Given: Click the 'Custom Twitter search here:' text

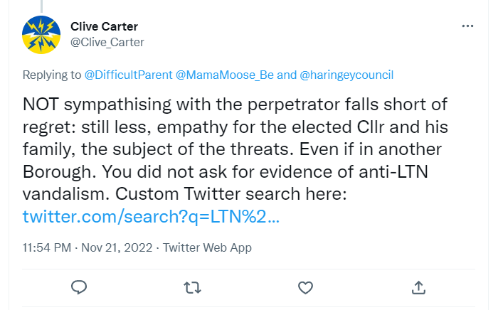Looking at the screenshot, I should [x=231, y=194].
